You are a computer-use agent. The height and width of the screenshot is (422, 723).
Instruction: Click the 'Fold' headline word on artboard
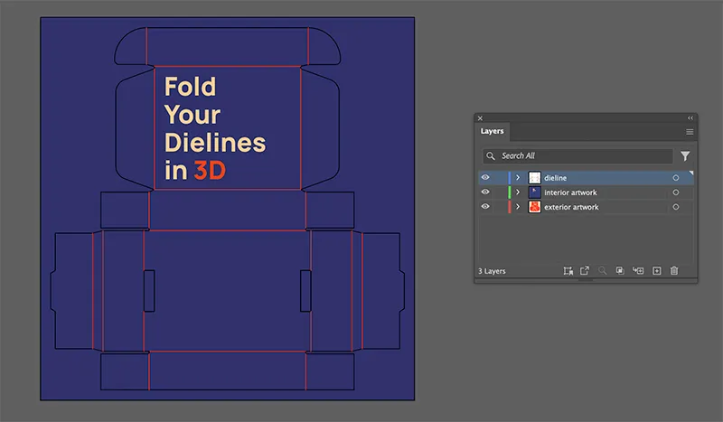[190, 87]
